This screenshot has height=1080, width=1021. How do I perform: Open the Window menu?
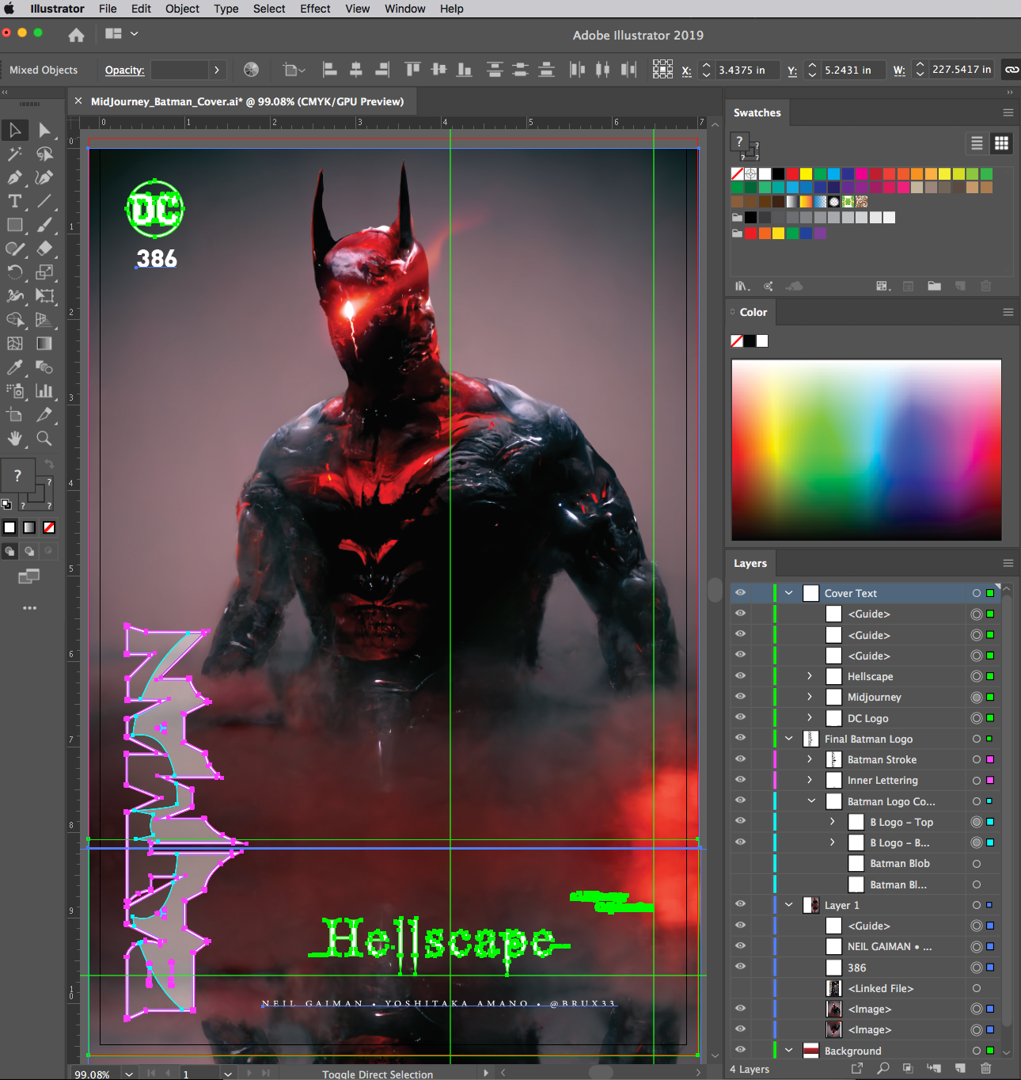(x=404, y=9)
